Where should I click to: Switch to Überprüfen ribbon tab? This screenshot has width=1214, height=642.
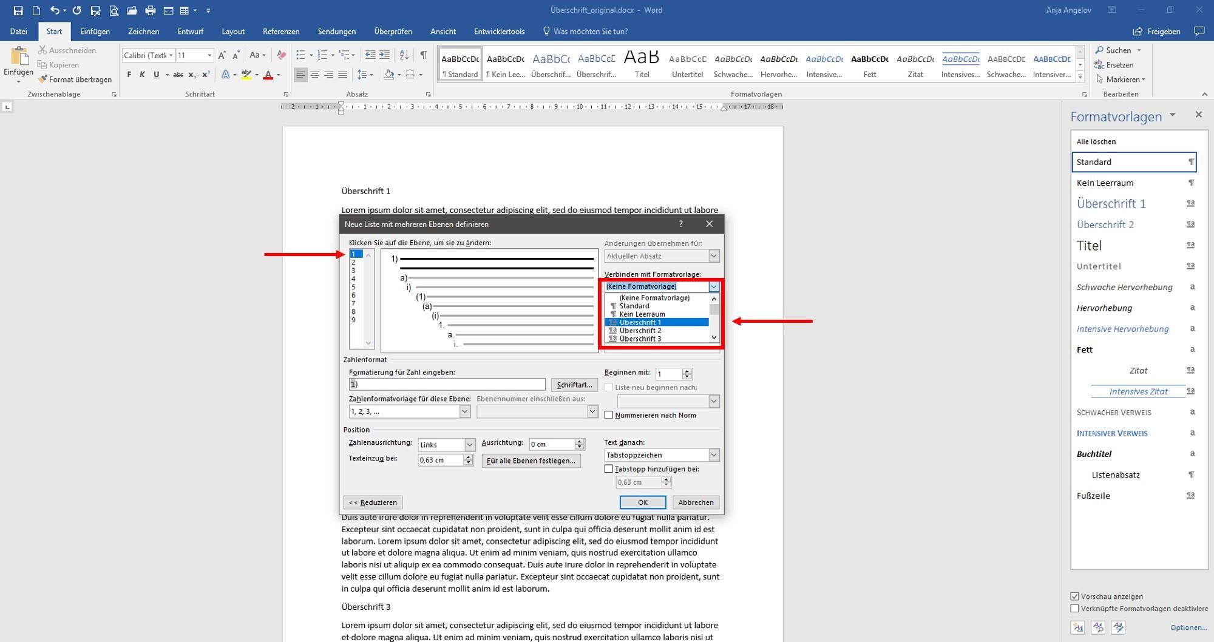(x=393, y=32)
